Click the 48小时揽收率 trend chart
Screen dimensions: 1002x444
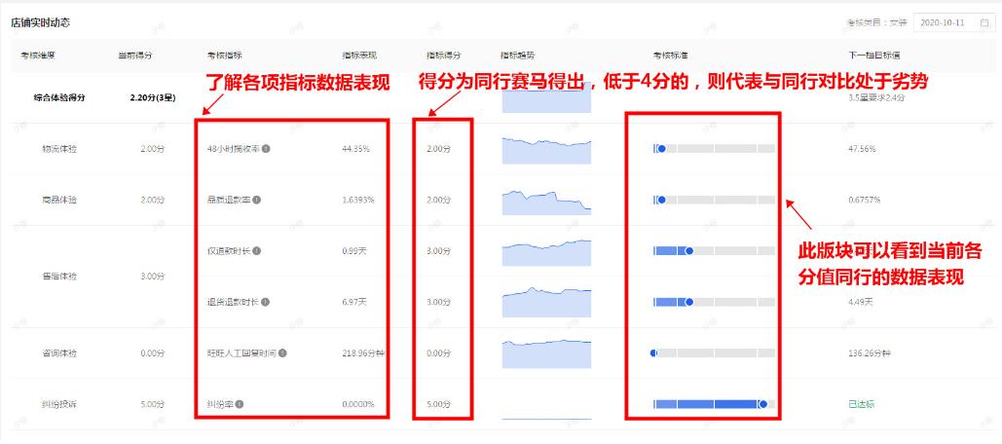[546, 150]
